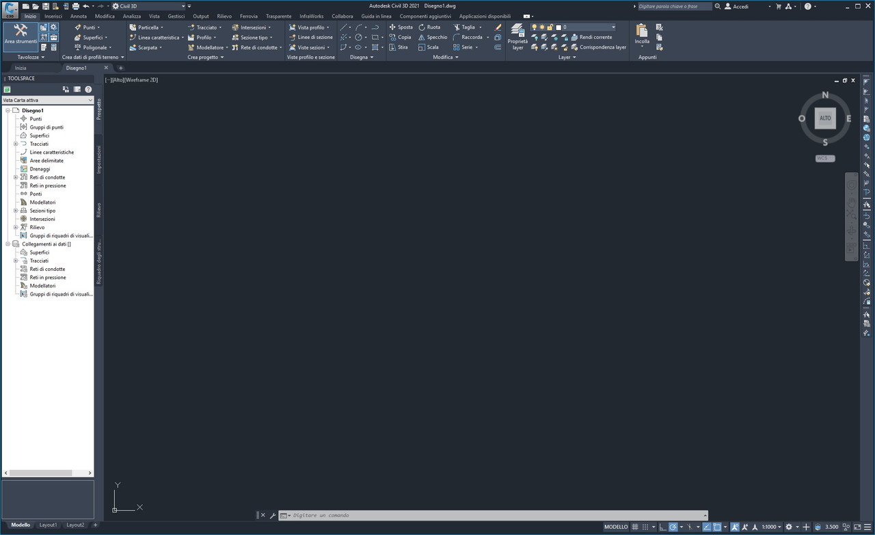The height and width of the screenshot is (535, 875).
Task: Switch to the Analizza ribbon tab
Action: pyautogui.click(x=132, y=16)
